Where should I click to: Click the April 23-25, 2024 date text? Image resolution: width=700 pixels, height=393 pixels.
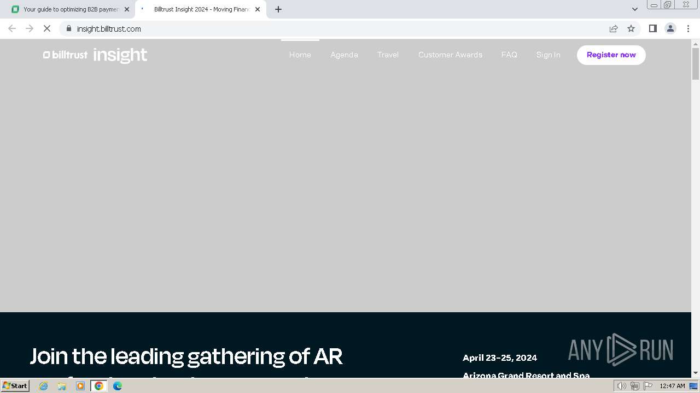500,358
